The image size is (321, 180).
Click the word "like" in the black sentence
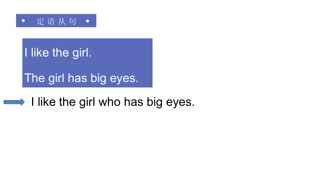pos(47,102)
